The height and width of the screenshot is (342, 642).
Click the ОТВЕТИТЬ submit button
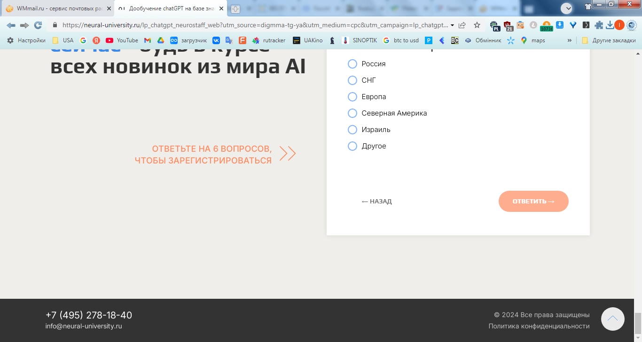pos(533,202)
